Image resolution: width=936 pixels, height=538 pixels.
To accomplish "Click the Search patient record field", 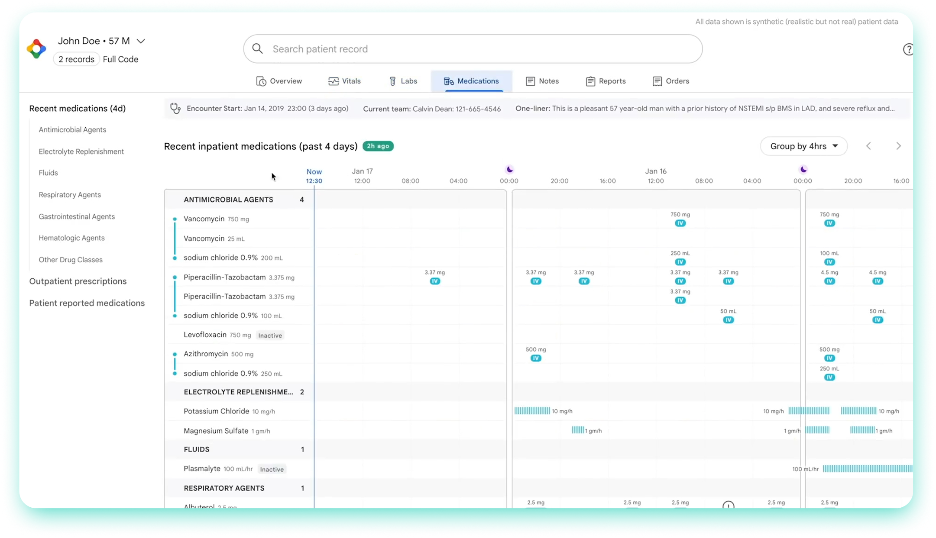I will pos(472,49).
